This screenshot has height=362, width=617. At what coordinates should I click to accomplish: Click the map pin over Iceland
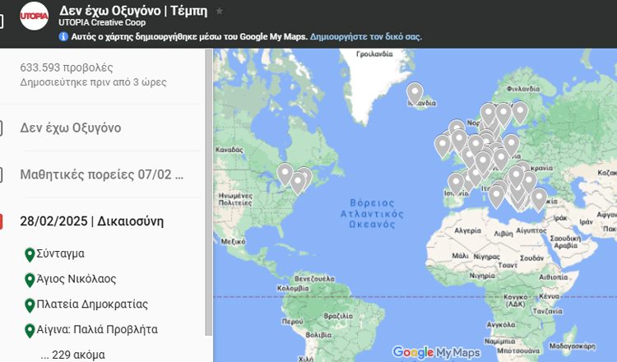pos(415,92)
